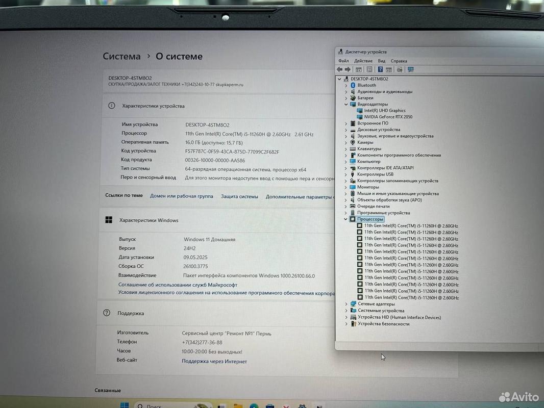
Task: Click the Back arrow in Device Manager toolbar
Action: pyautogui.click(x=340, y=70)
